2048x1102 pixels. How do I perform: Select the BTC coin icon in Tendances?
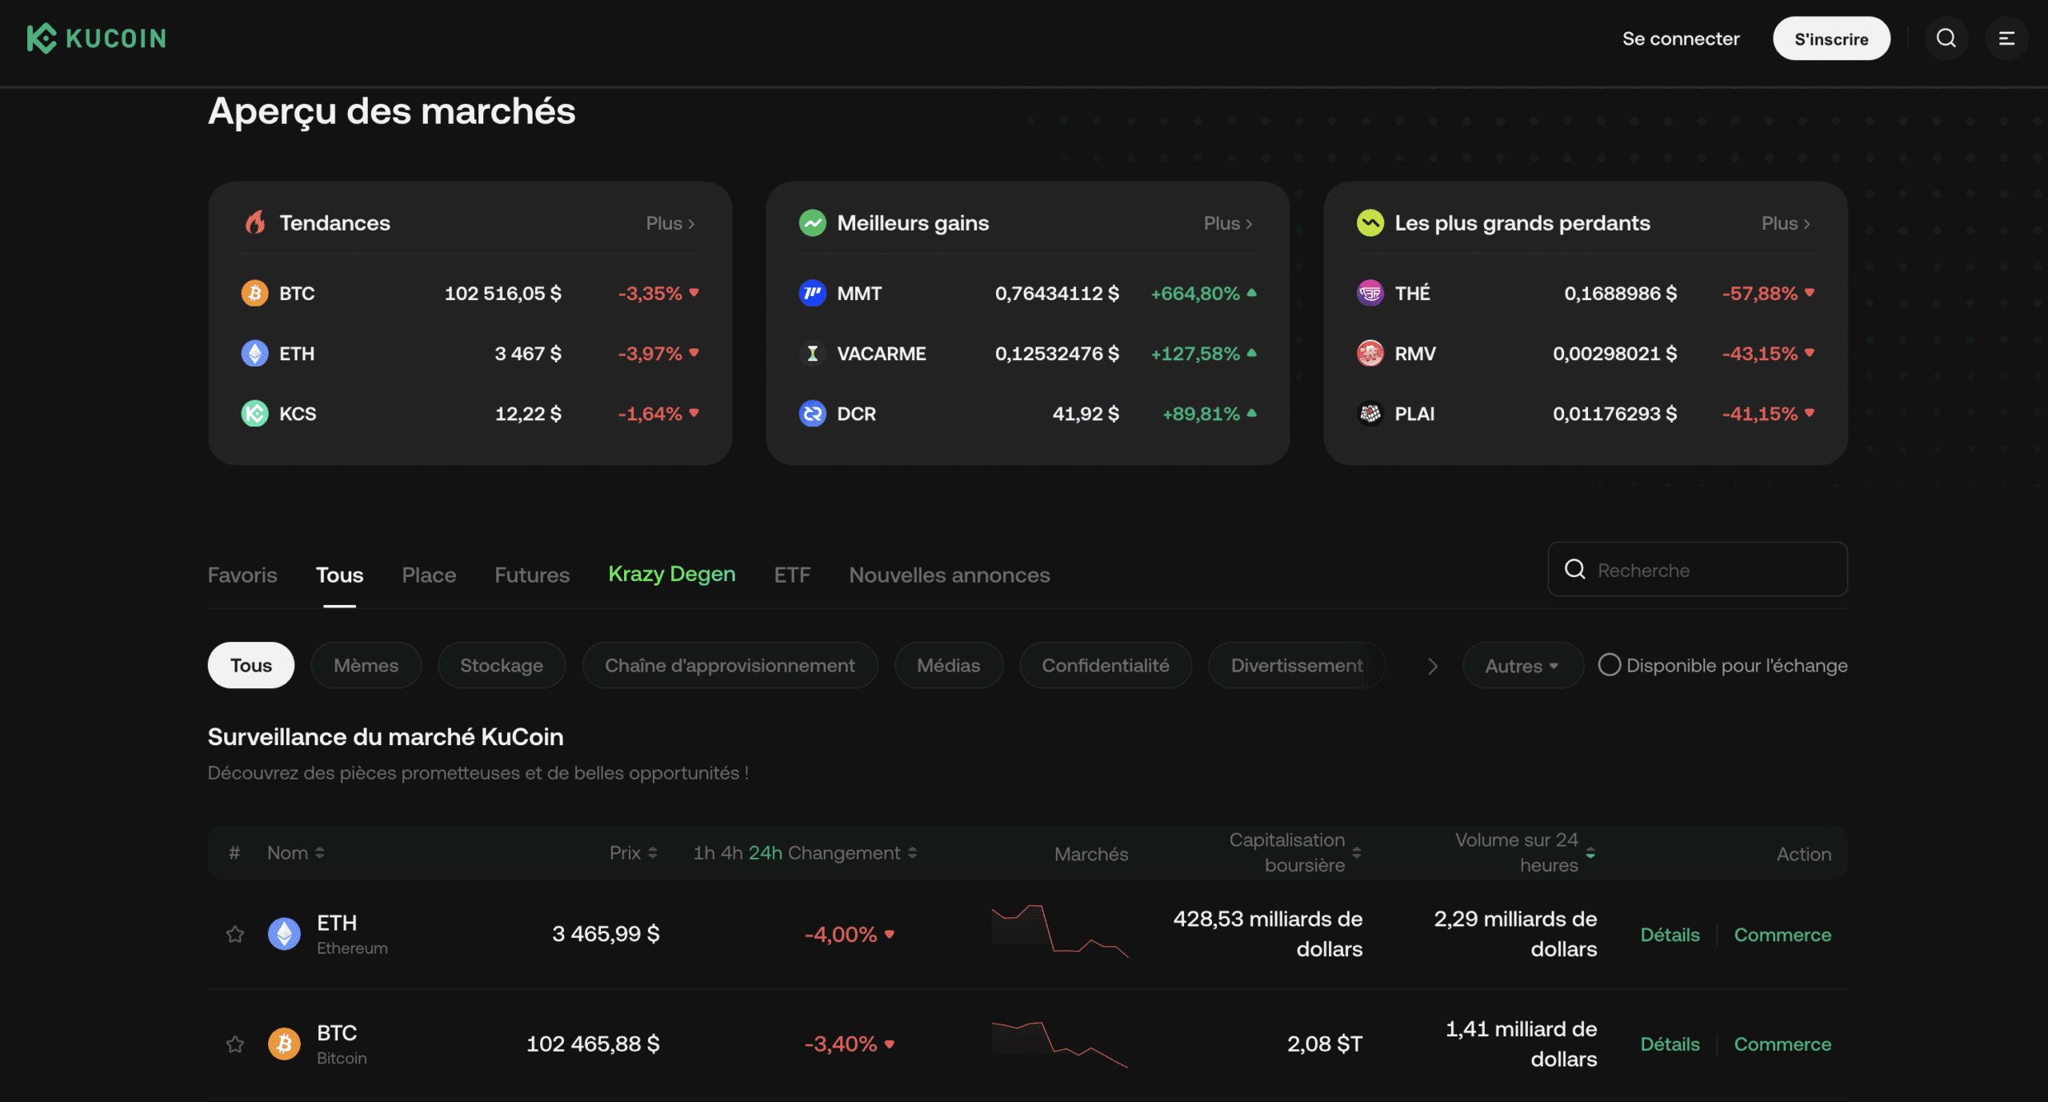(x=254, y=293)
